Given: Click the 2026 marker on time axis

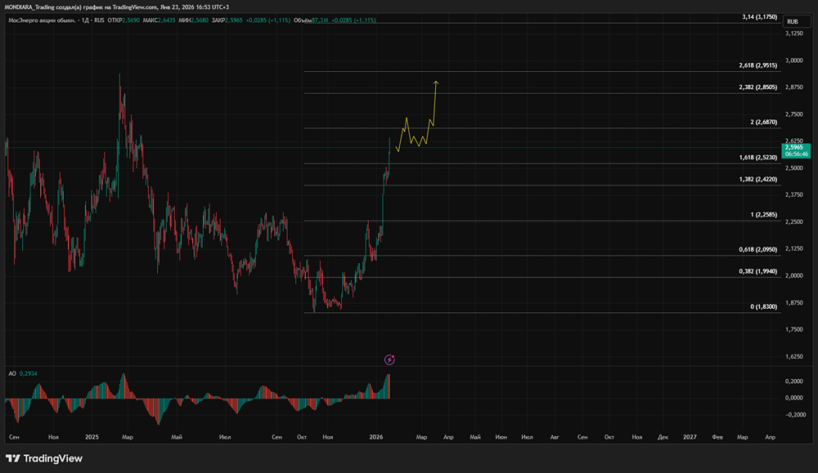Looking at the screenshot, I should pos(375,437).
